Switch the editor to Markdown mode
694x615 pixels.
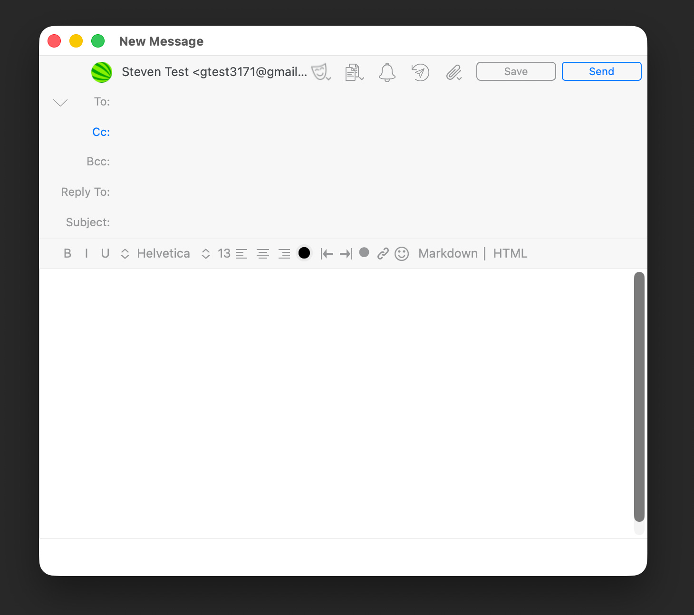coord(448,253)
